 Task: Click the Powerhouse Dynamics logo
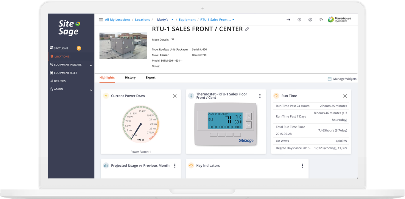pos(339,20)
